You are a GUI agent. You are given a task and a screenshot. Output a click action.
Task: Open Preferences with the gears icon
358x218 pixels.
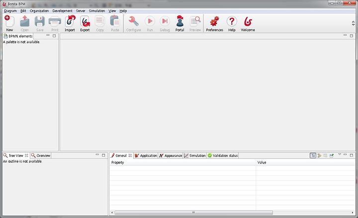(214, 23)
